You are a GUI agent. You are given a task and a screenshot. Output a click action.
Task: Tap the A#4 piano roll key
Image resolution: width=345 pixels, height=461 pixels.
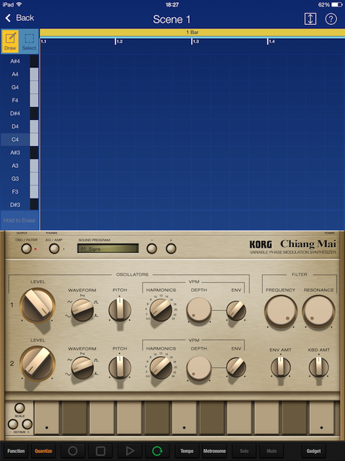click(x=19, y=61)
